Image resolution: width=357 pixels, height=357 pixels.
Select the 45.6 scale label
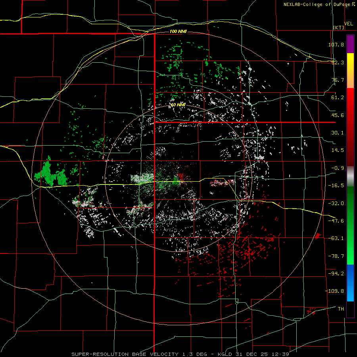click(338, 115)
